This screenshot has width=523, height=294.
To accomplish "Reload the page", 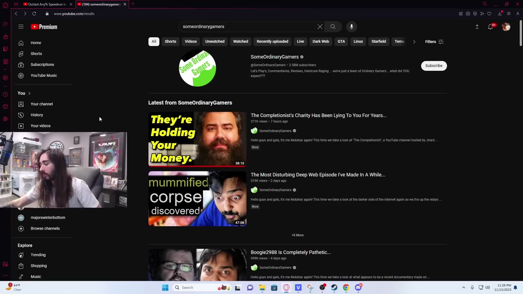I will [x=34, y=13].
